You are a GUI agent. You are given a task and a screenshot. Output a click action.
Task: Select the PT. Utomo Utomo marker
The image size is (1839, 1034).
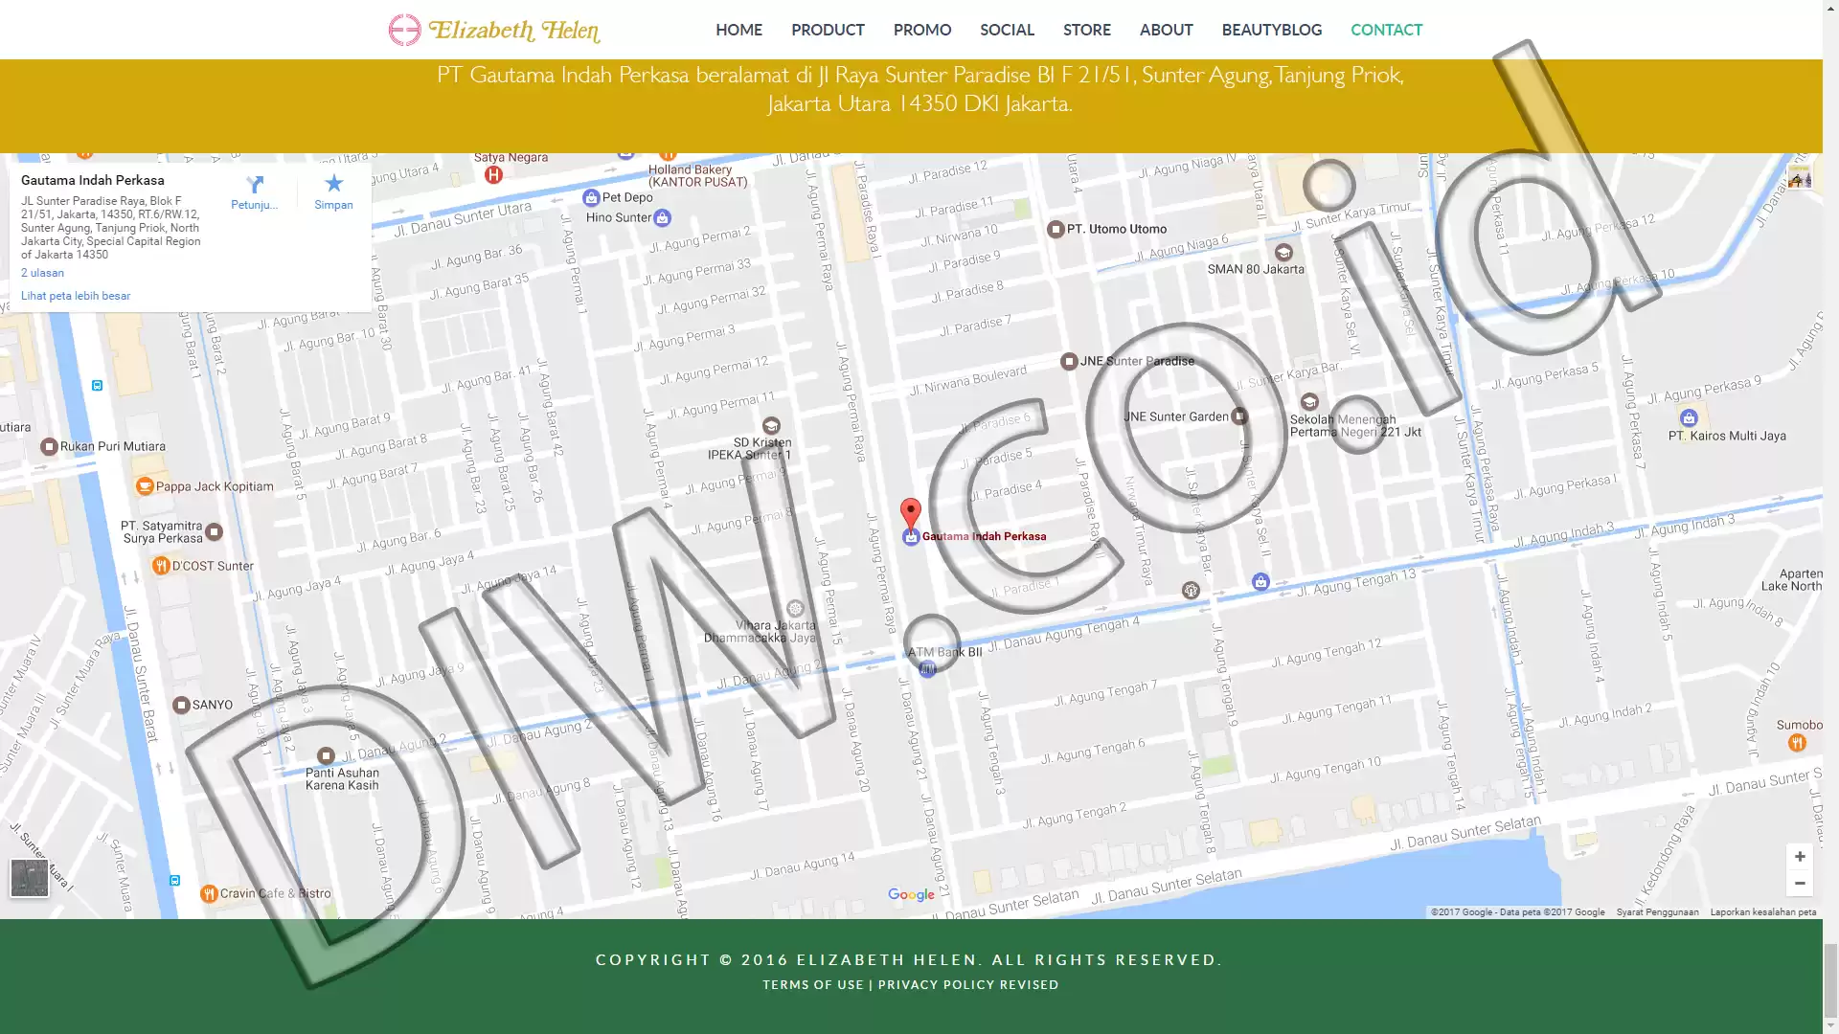coord(1056,229)
